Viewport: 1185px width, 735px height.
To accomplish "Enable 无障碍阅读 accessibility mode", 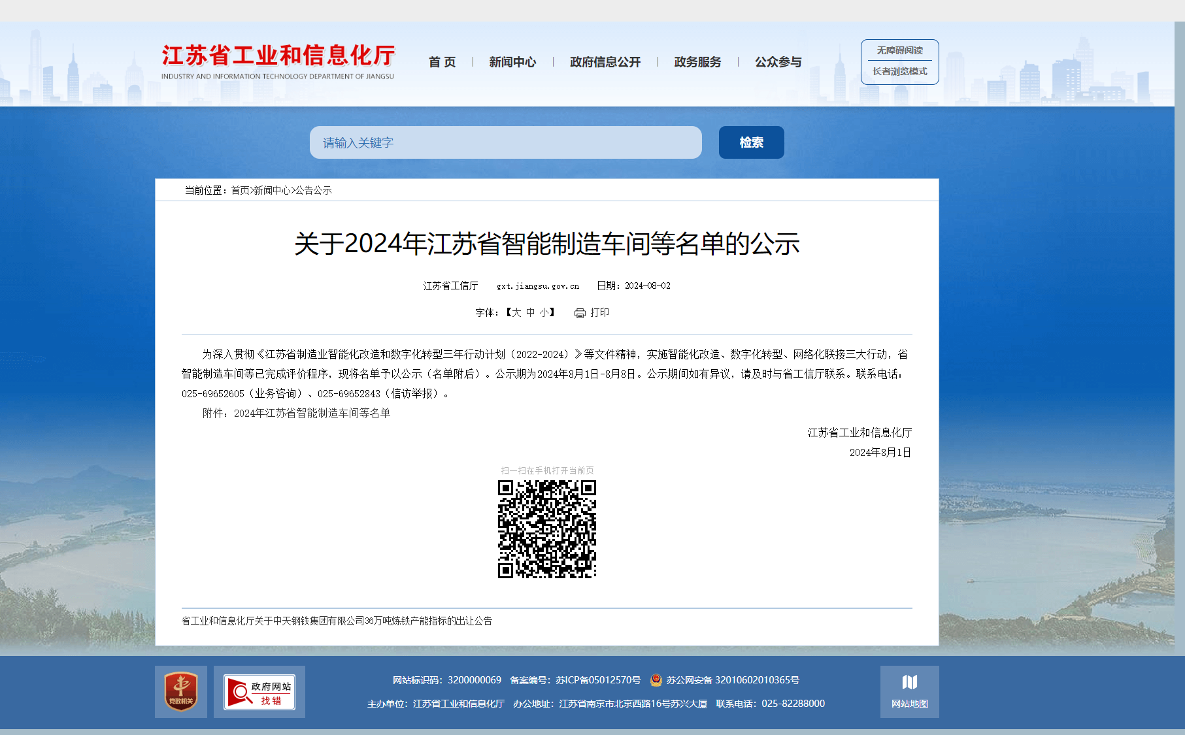I will point(899,50).
